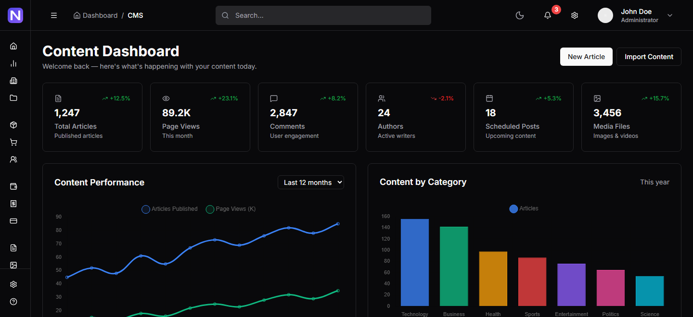Click the Sports red bar
This screenshot has width=693, height=317.
(x=532, y=282)
